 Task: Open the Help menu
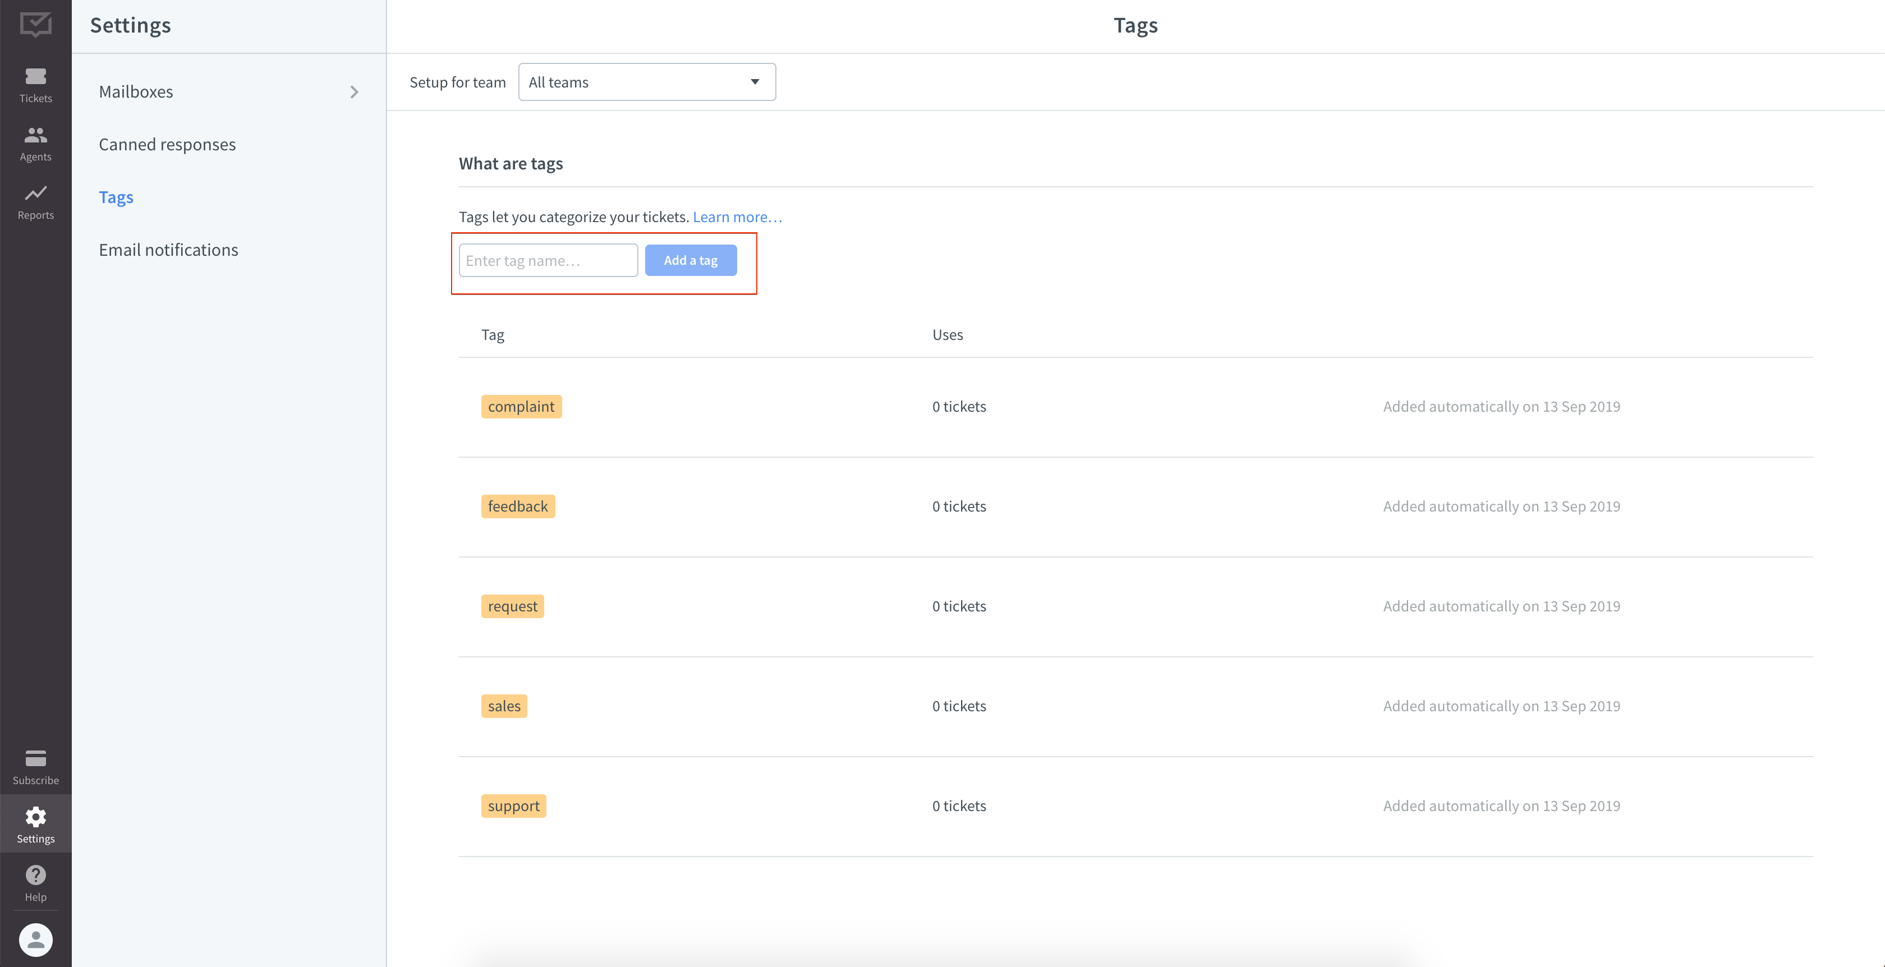[x=35, y=883]
